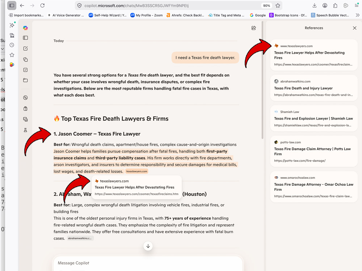The width and height of the screenshot is (362, 271).
Task: Open the Speech Bubble Vector bookmark
Action: pyautogui.click(x=330, y=15)
